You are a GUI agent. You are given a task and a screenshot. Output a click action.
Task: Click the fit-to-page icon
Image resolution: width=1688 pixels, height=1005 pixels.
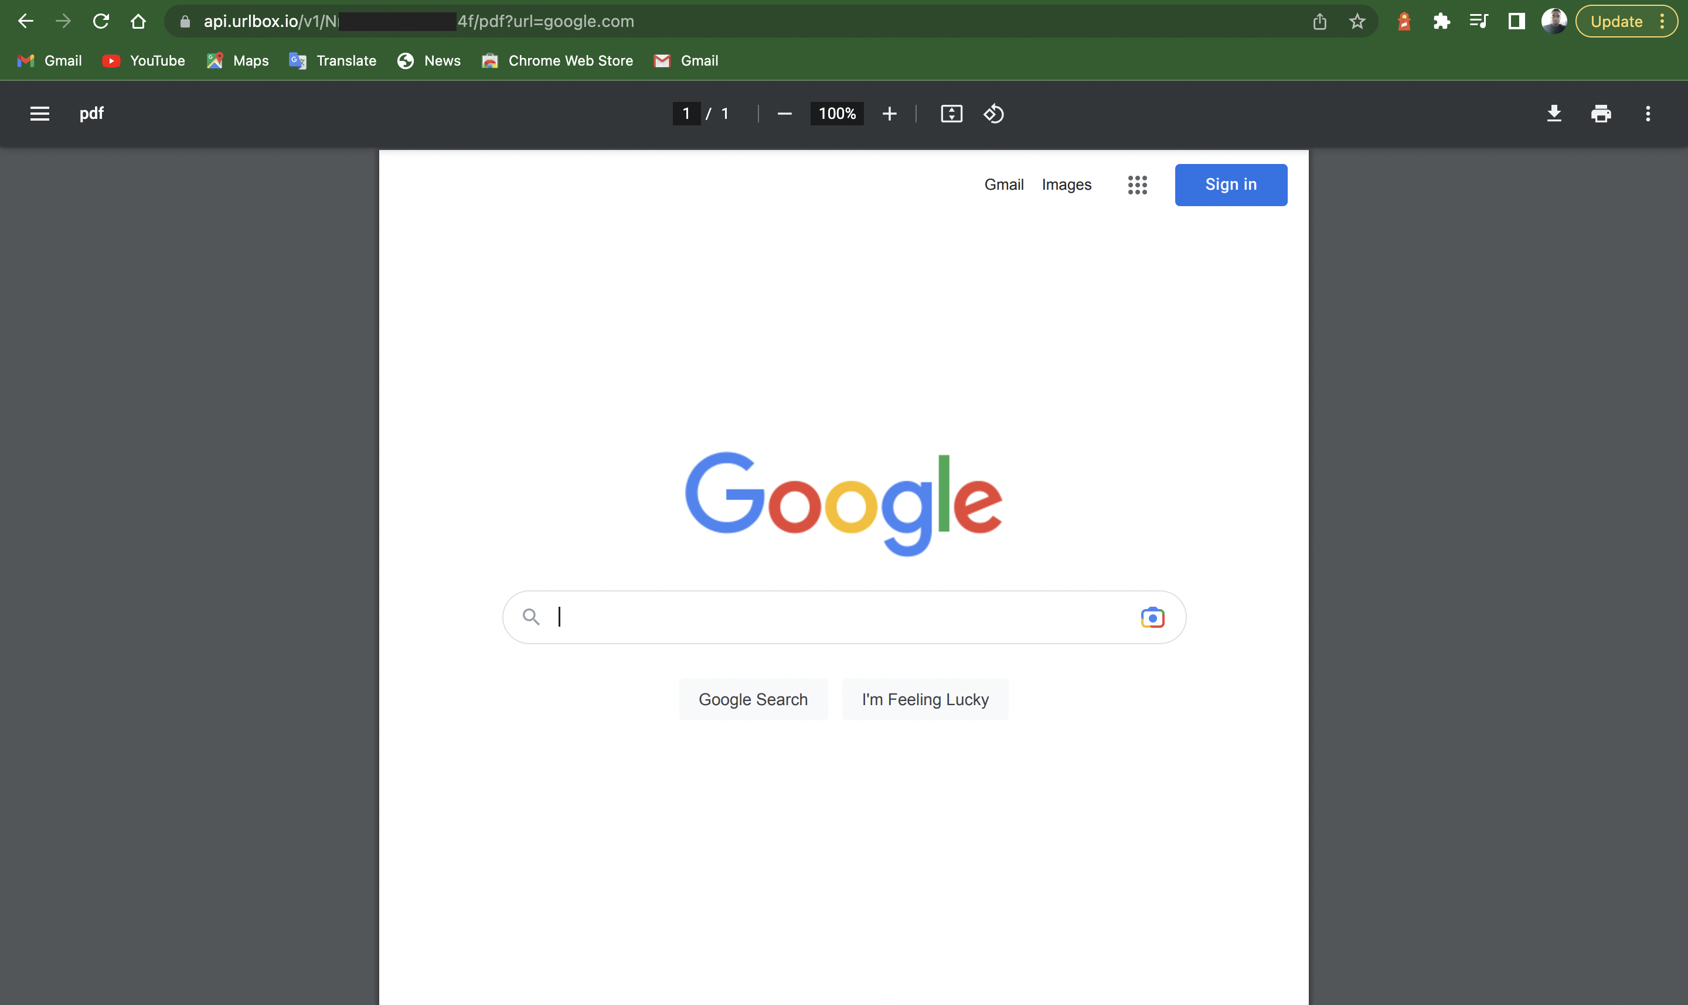pyautogui.click(x=951, y=113)
